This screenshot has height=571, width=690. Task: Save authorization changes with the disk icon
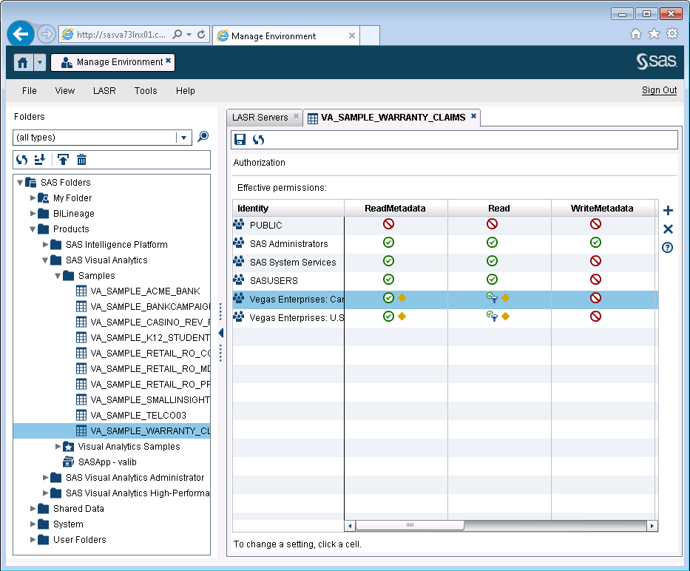click(240, 140)
